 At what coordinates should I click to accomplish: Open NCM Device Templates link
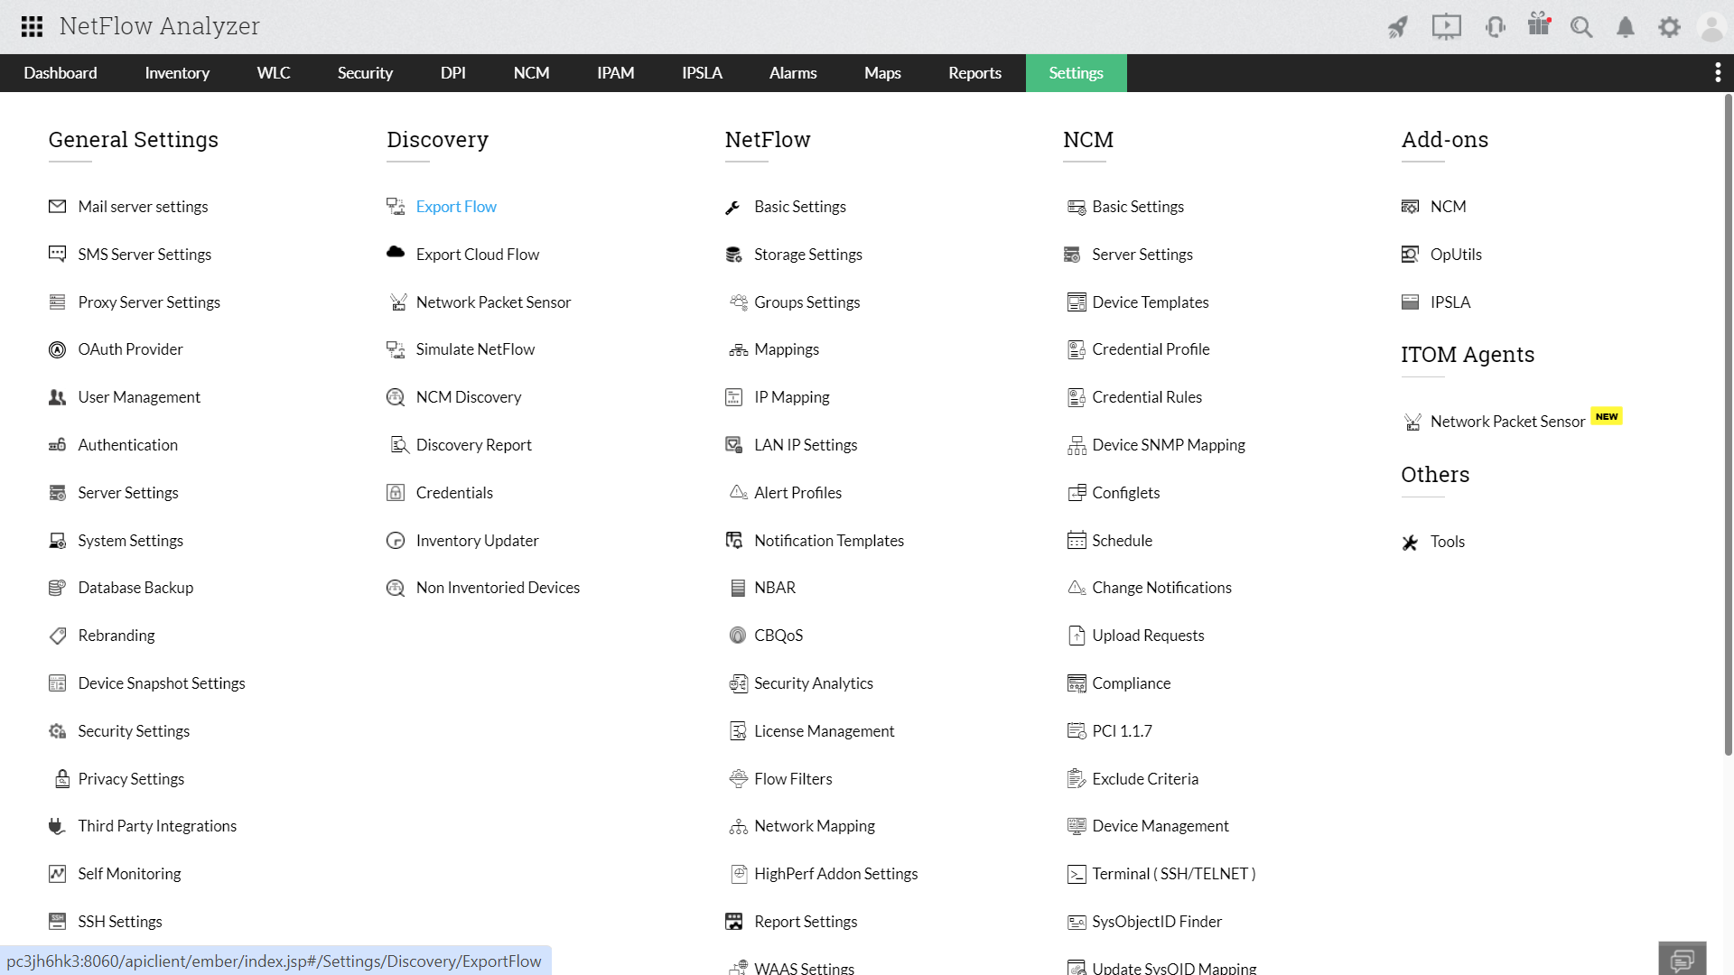1150,302
